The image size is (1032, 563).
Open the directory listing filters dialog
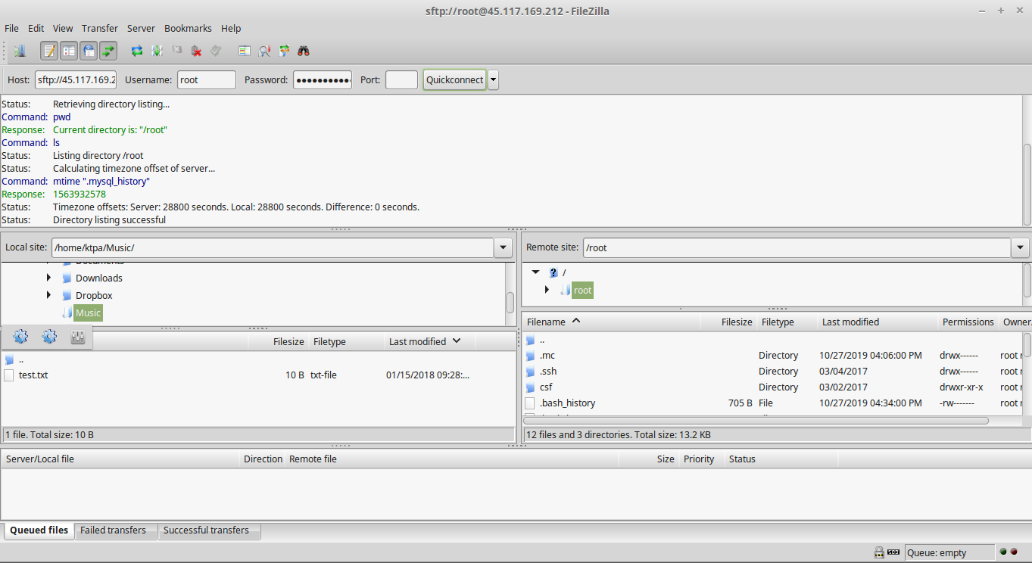tap(245, 51)
